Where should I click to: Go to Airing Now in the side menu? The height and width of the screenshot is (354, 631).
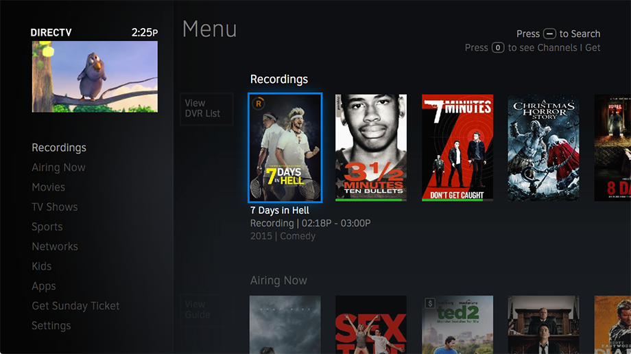click(x=59, y=167)
